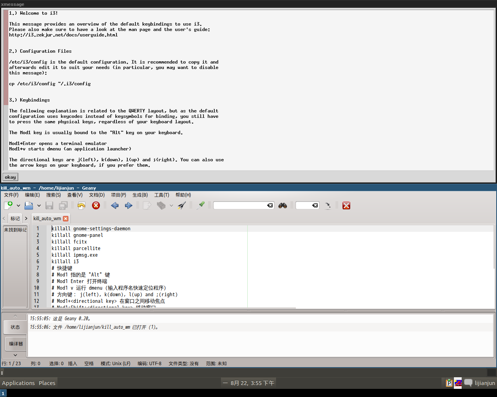
Task: Click the 模式: Unix (LF) status entry
Action: (115, 364)
